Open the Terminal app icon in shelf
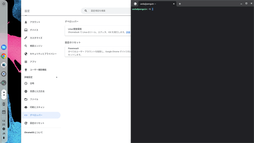 (4, 83)
